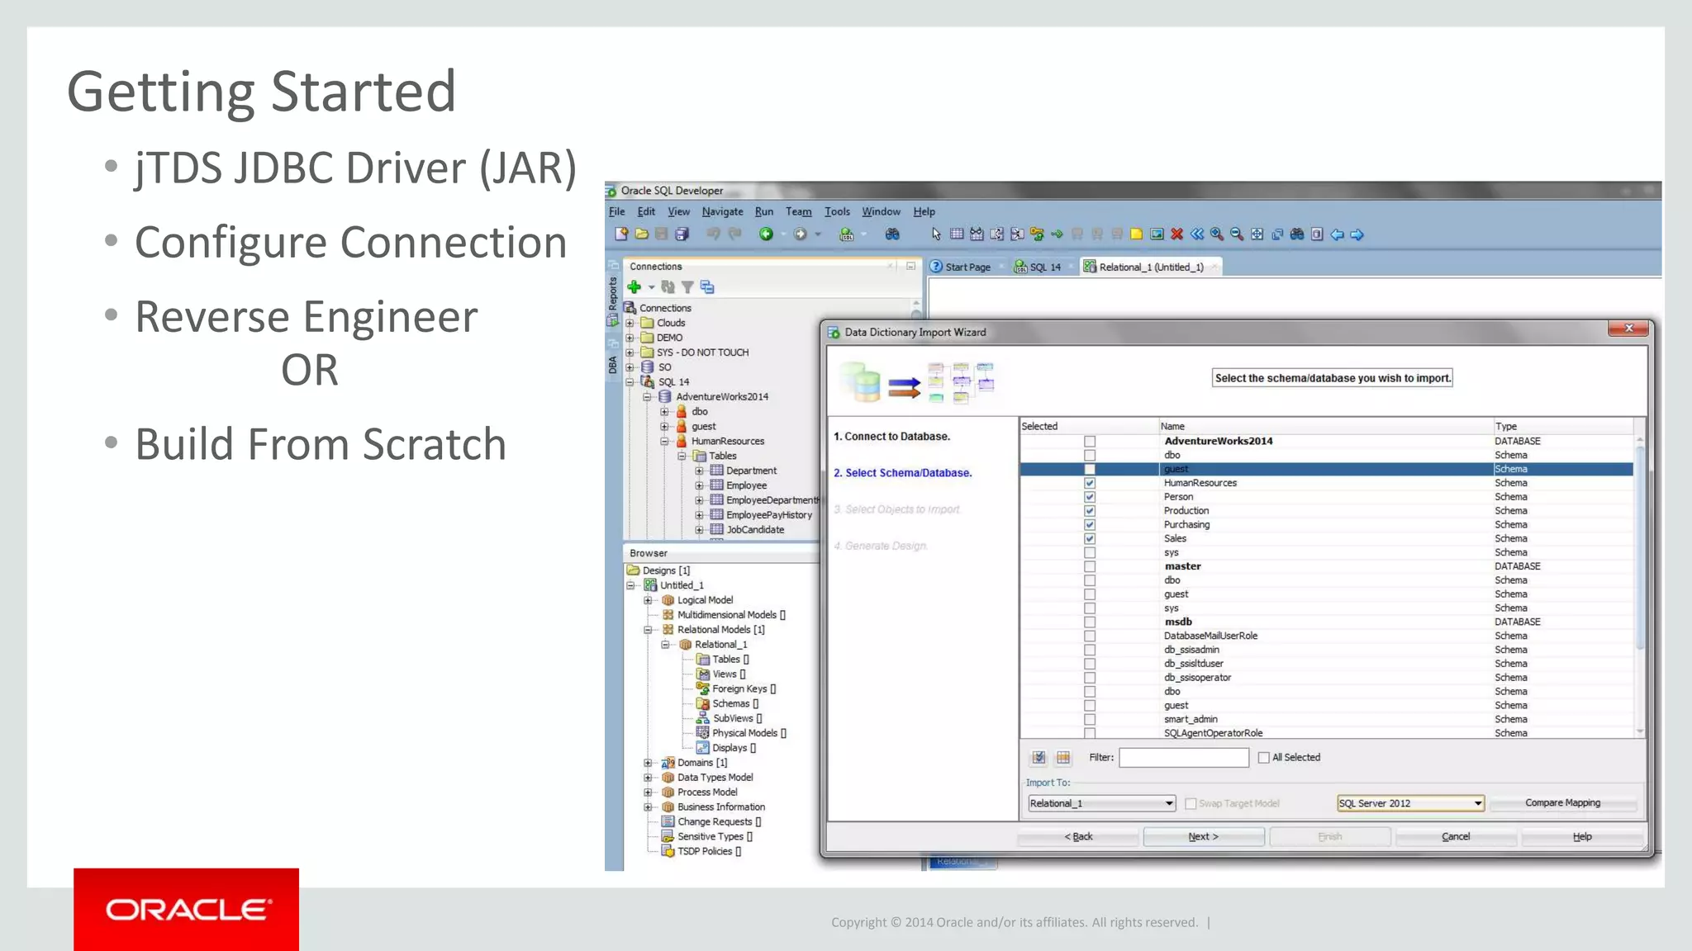Expand the Employee table node
Screen dimensions: 1692x951
tap(699, 485)
